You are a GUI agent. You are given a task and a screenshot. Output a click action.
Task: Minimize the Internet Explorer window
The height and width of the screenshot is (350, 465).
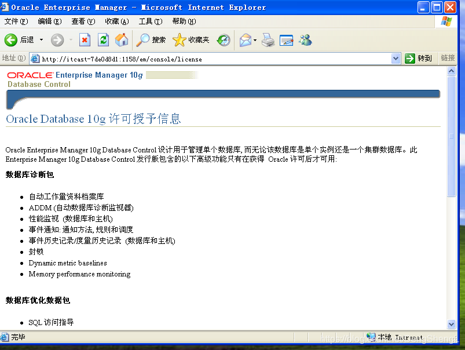pyautogui.click(x=423, y=7)
